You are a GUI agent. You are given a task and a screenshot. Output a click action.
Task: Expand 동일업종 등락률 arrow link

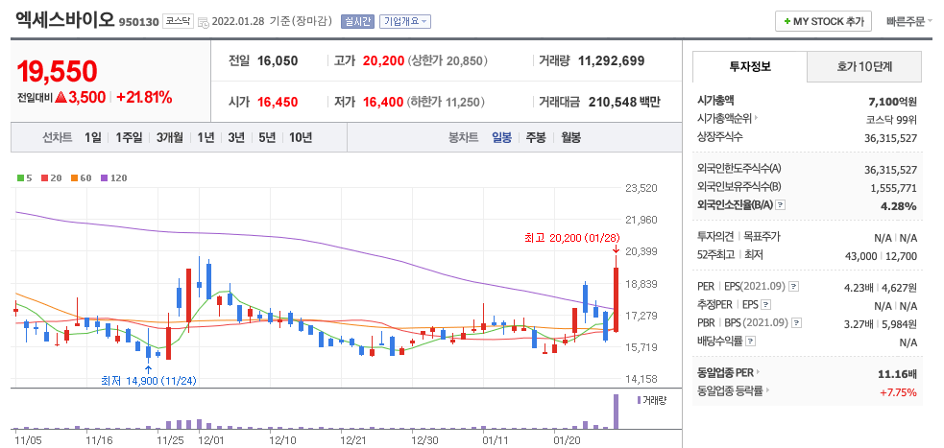pos(766,390)
